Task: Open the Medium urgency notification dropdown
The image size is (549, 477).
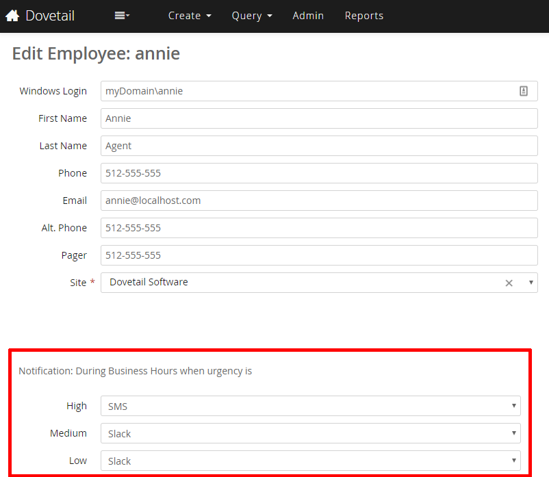Action: [x=310, y=433]
